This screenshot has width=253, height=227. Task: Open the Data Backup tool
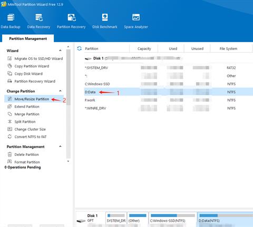[x=11, y=21]
